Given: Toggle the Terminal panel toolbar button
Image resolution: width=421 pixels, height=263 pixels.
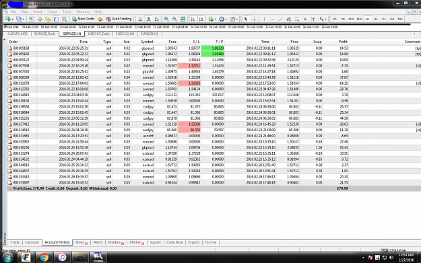Looking at the screenshot, I should (x=56, y=19).
